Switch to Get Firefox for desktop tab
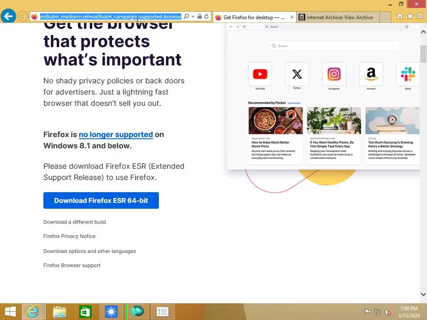The height and width of the screenshot is (320, 427). [x=254, y=17]
